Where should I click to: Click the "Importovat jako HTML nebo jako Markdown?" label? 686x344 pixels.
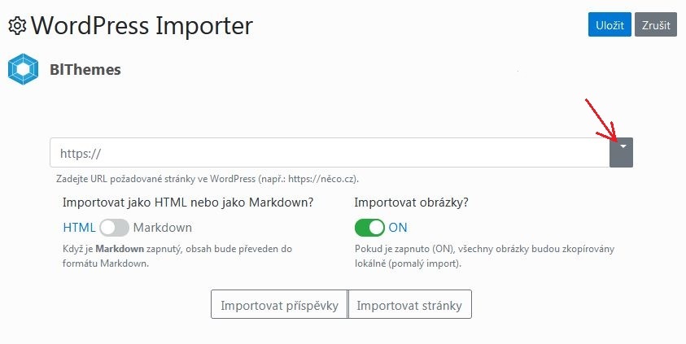188,202
